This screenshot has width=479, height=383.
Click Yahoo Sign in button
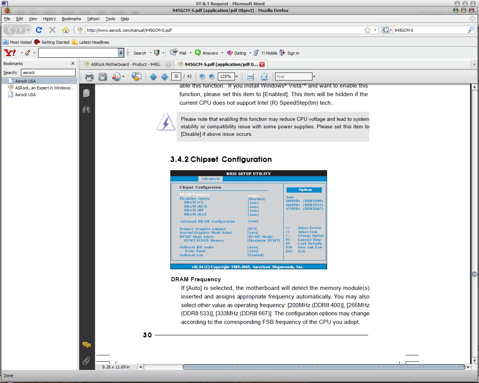coord(289,53)
